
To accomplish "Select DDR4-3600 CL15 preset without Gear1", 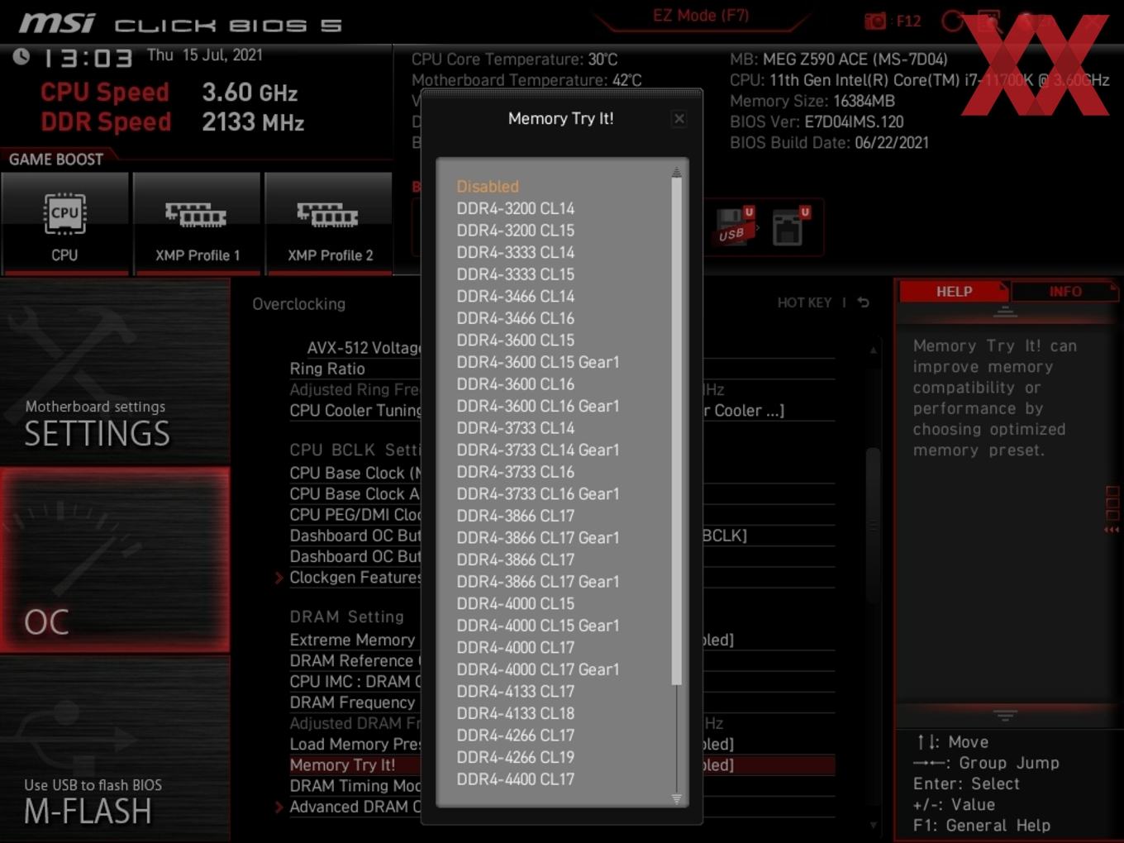I will tap(516, 340).
